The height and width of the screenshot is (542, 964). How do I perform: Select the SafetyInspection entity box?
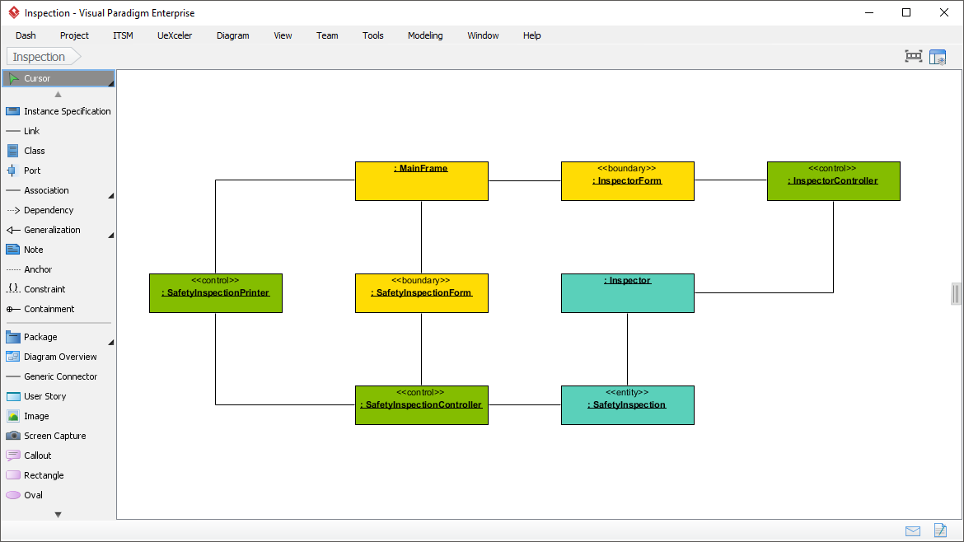tap(627, 404)
